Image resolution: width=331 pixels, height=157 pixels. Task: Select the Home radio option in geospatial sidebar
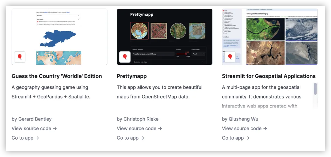223,10
